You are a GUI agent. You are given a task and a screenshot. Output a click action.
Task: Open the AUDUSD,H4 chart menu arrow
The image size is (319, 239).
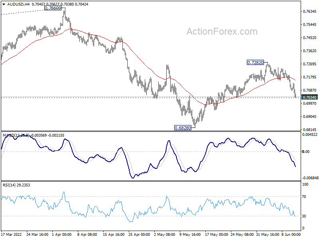pos(4,4)
